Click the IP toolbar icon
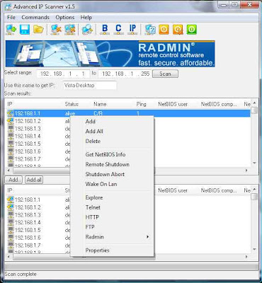 pos(132,30)
